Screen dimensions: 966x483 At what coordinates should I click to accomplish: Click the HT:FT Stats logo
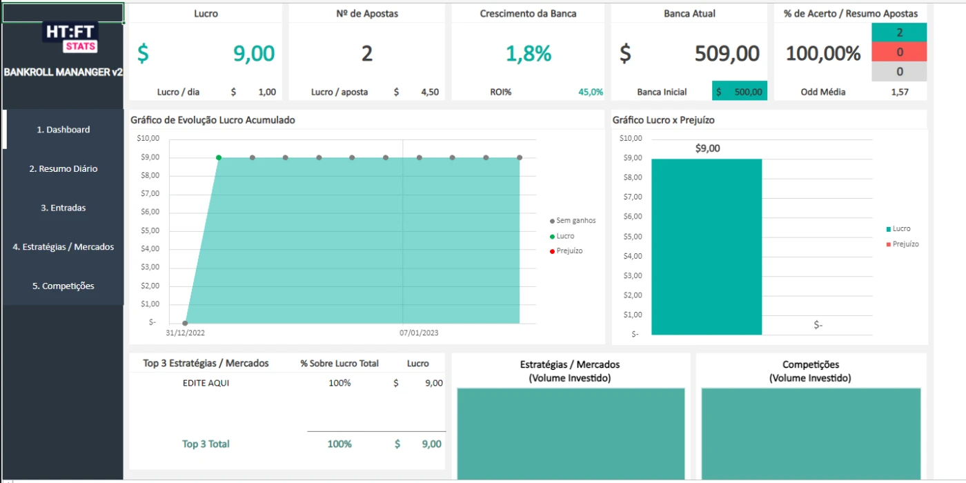(70, 38)
